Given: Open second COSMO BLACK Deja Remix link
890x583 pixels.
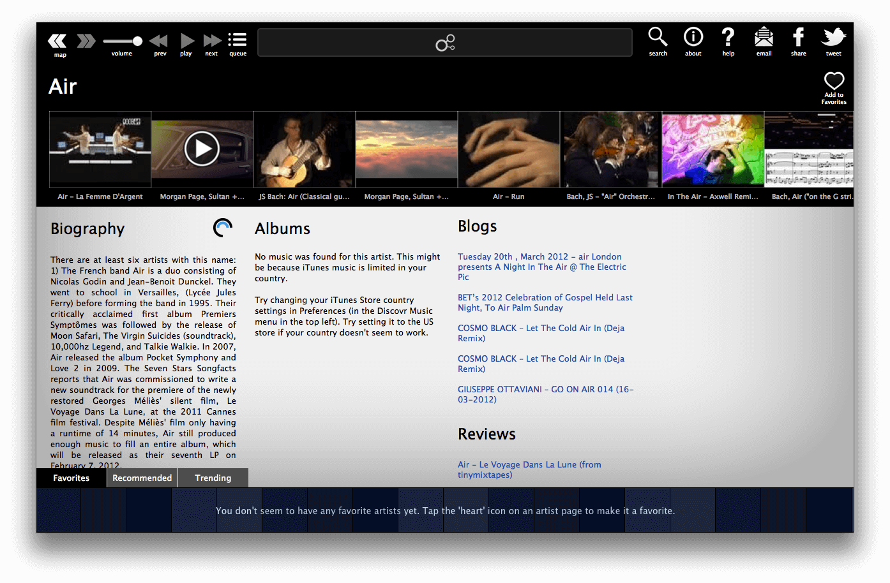Looking at the screenshot, I should point(541,364).
